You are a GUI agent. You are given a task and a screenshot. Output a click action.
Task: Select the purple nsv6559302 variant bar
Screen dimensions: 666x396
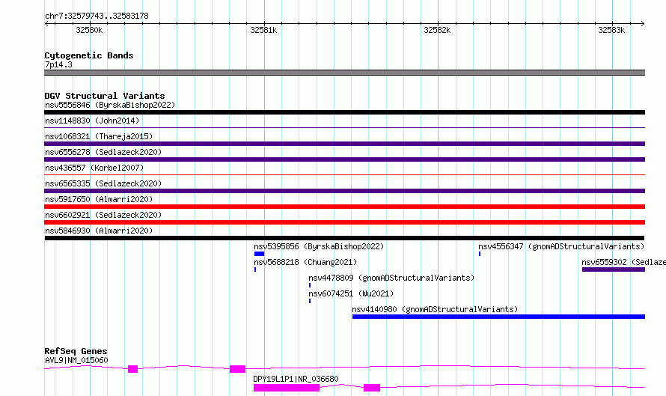click(x=614, y=269)
